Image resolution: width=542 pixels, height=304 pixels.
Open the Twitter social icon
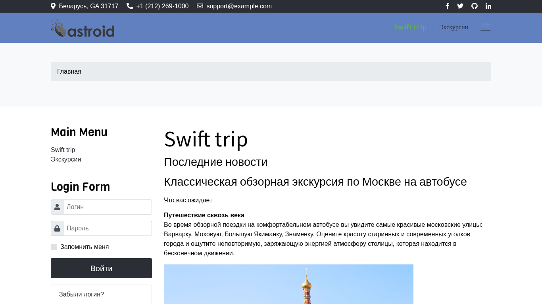(460, 6)
